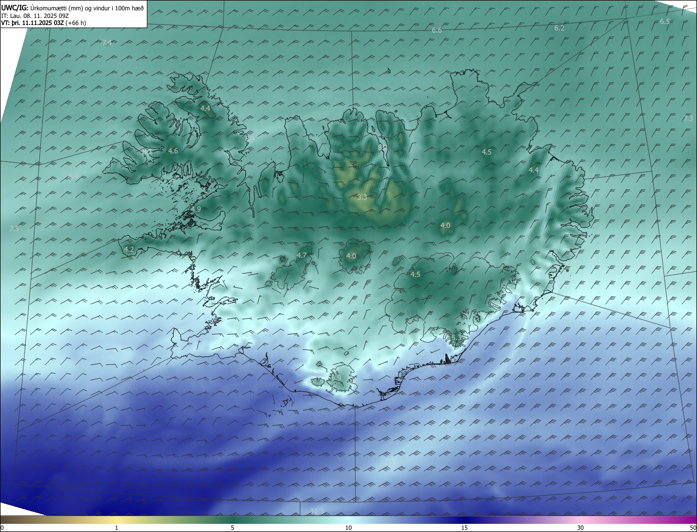The width and height of the screenshot is (697, 532).
Task: Click the map title 'Úrkomumætti (mm) og vindur í 100m hæð'
Action: (x=87, y=8)
